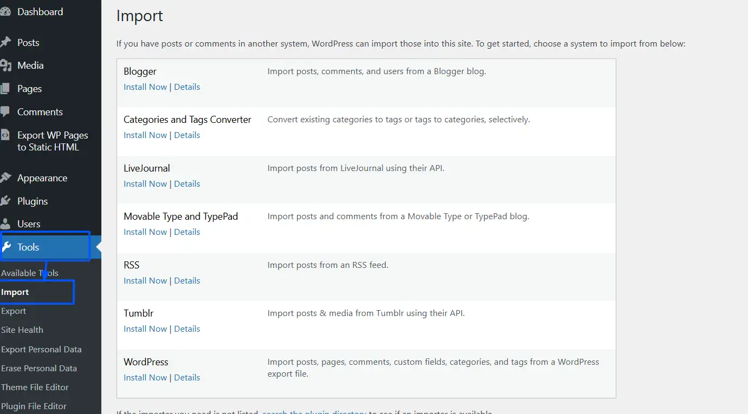View Details for the Tumblr importer
Screen dimensions: 748x414
pos(187,329)
